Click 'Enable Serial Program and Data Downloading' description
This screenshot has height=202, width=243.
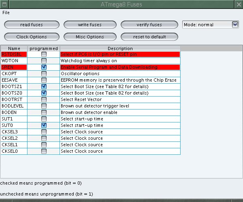[x=120, y=67]
